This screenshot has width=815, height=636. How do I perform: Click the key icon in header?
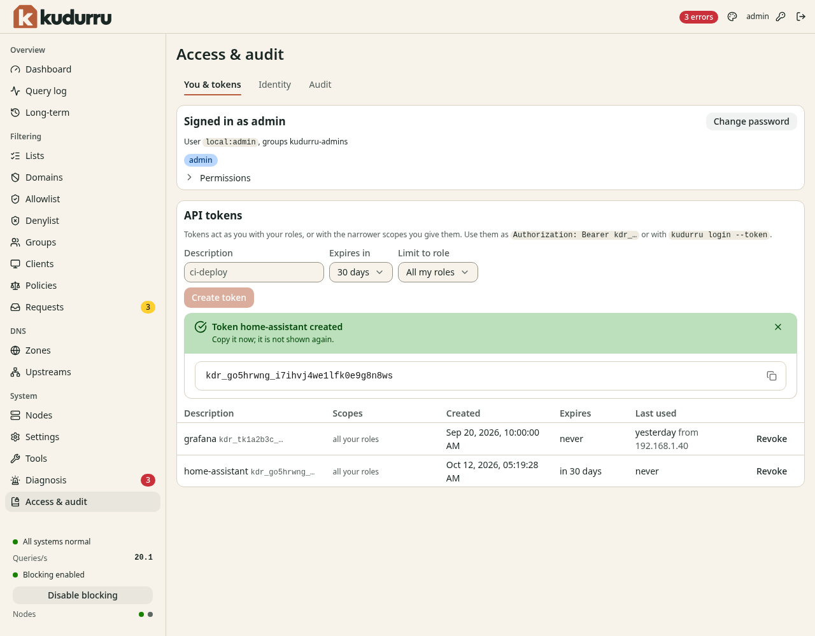coord(781,17)
